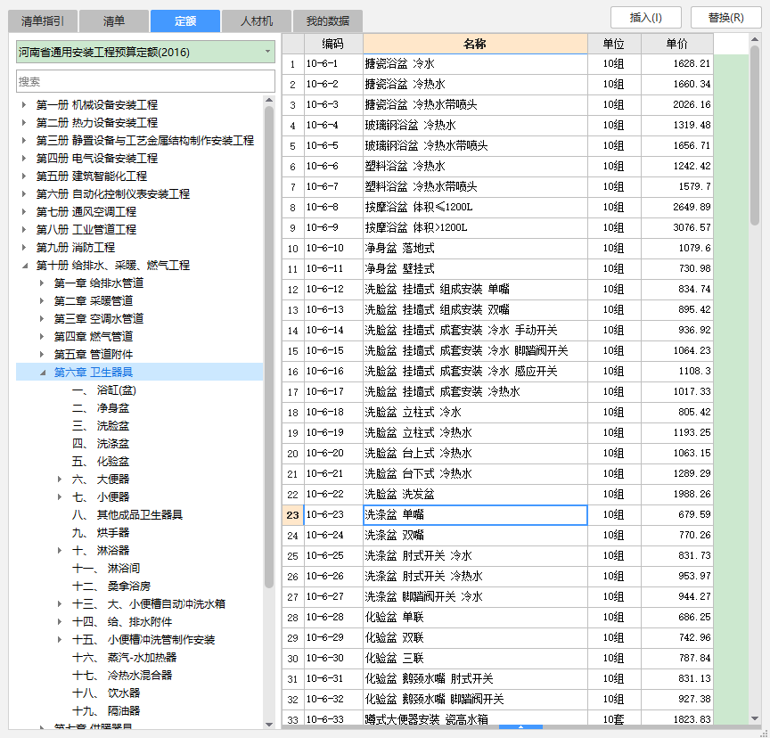
Task: Collapse 第六章 卫生器具 chapter arrow
Action: (x=42, y=373)
